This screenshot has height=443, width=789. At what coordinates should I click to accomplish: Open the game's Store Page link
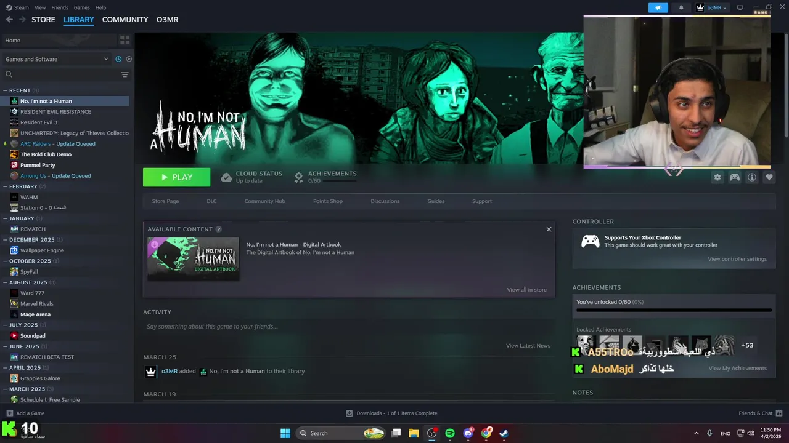coord(165,201)
